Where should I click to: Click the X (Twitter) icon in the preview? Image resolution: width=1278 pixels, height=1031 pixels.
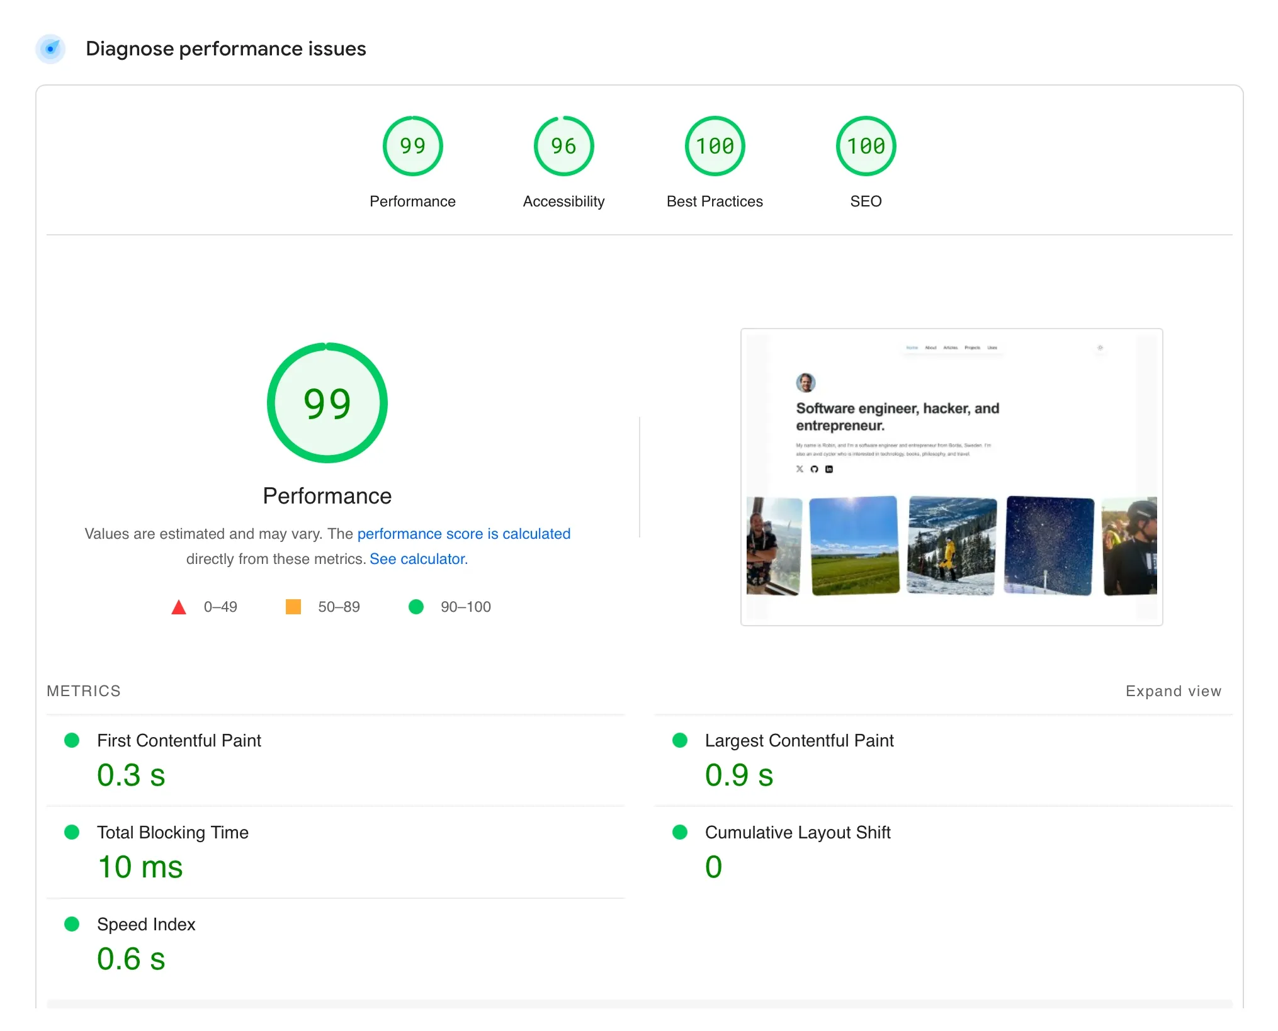pos(800,469)
